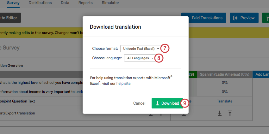Image resolution: width=269 pixels, height=134 pixels.
Task: Go to the Data tab
Action: pos(65,3)
